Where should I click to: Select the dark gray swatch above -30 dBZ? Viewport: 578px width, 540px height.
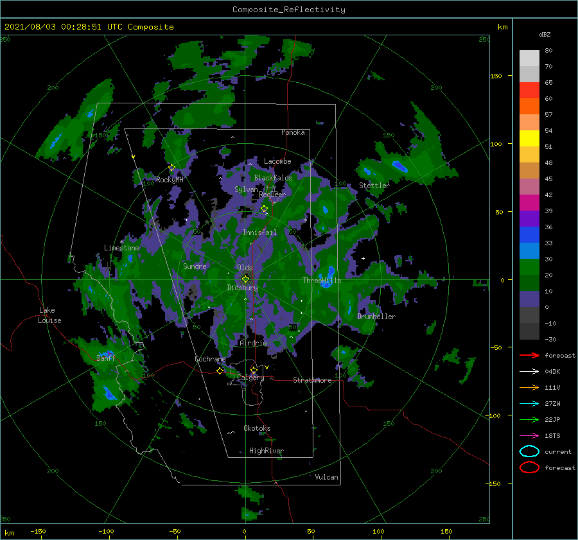point(529,331)
